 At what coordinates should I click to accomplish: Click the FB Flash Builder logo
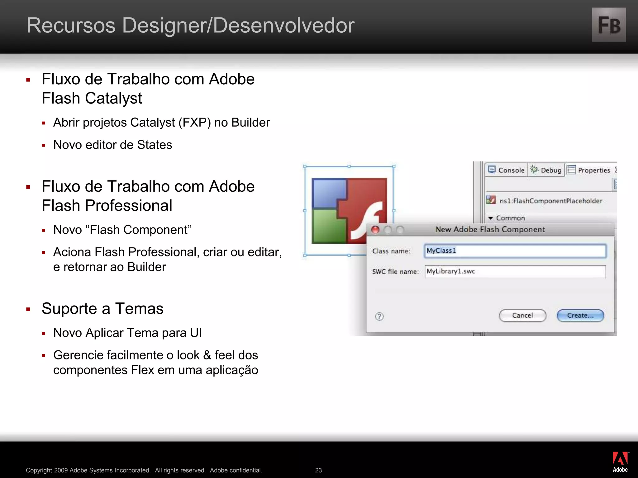[x=609, y=25]
